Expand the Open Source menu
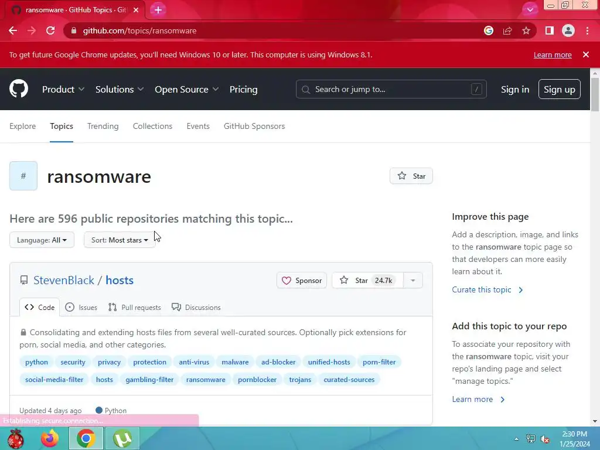600x450 pixels. [x=187, y=89]
